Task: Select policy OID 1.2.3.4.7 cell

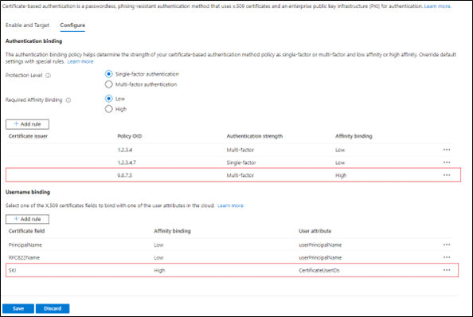Action: click(127, 162)
